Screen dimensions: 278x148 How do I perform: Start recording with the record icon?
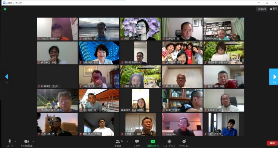coord(170,141)
